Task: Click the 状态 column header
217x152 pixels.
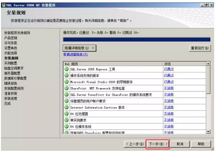Action: tap(185, 64)
